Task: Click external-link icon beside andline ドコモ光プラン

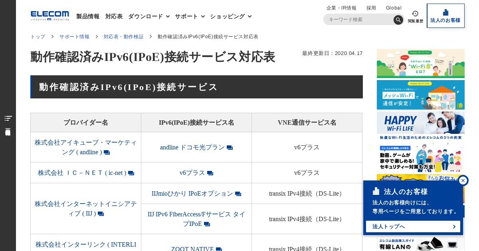Action: 230,148
